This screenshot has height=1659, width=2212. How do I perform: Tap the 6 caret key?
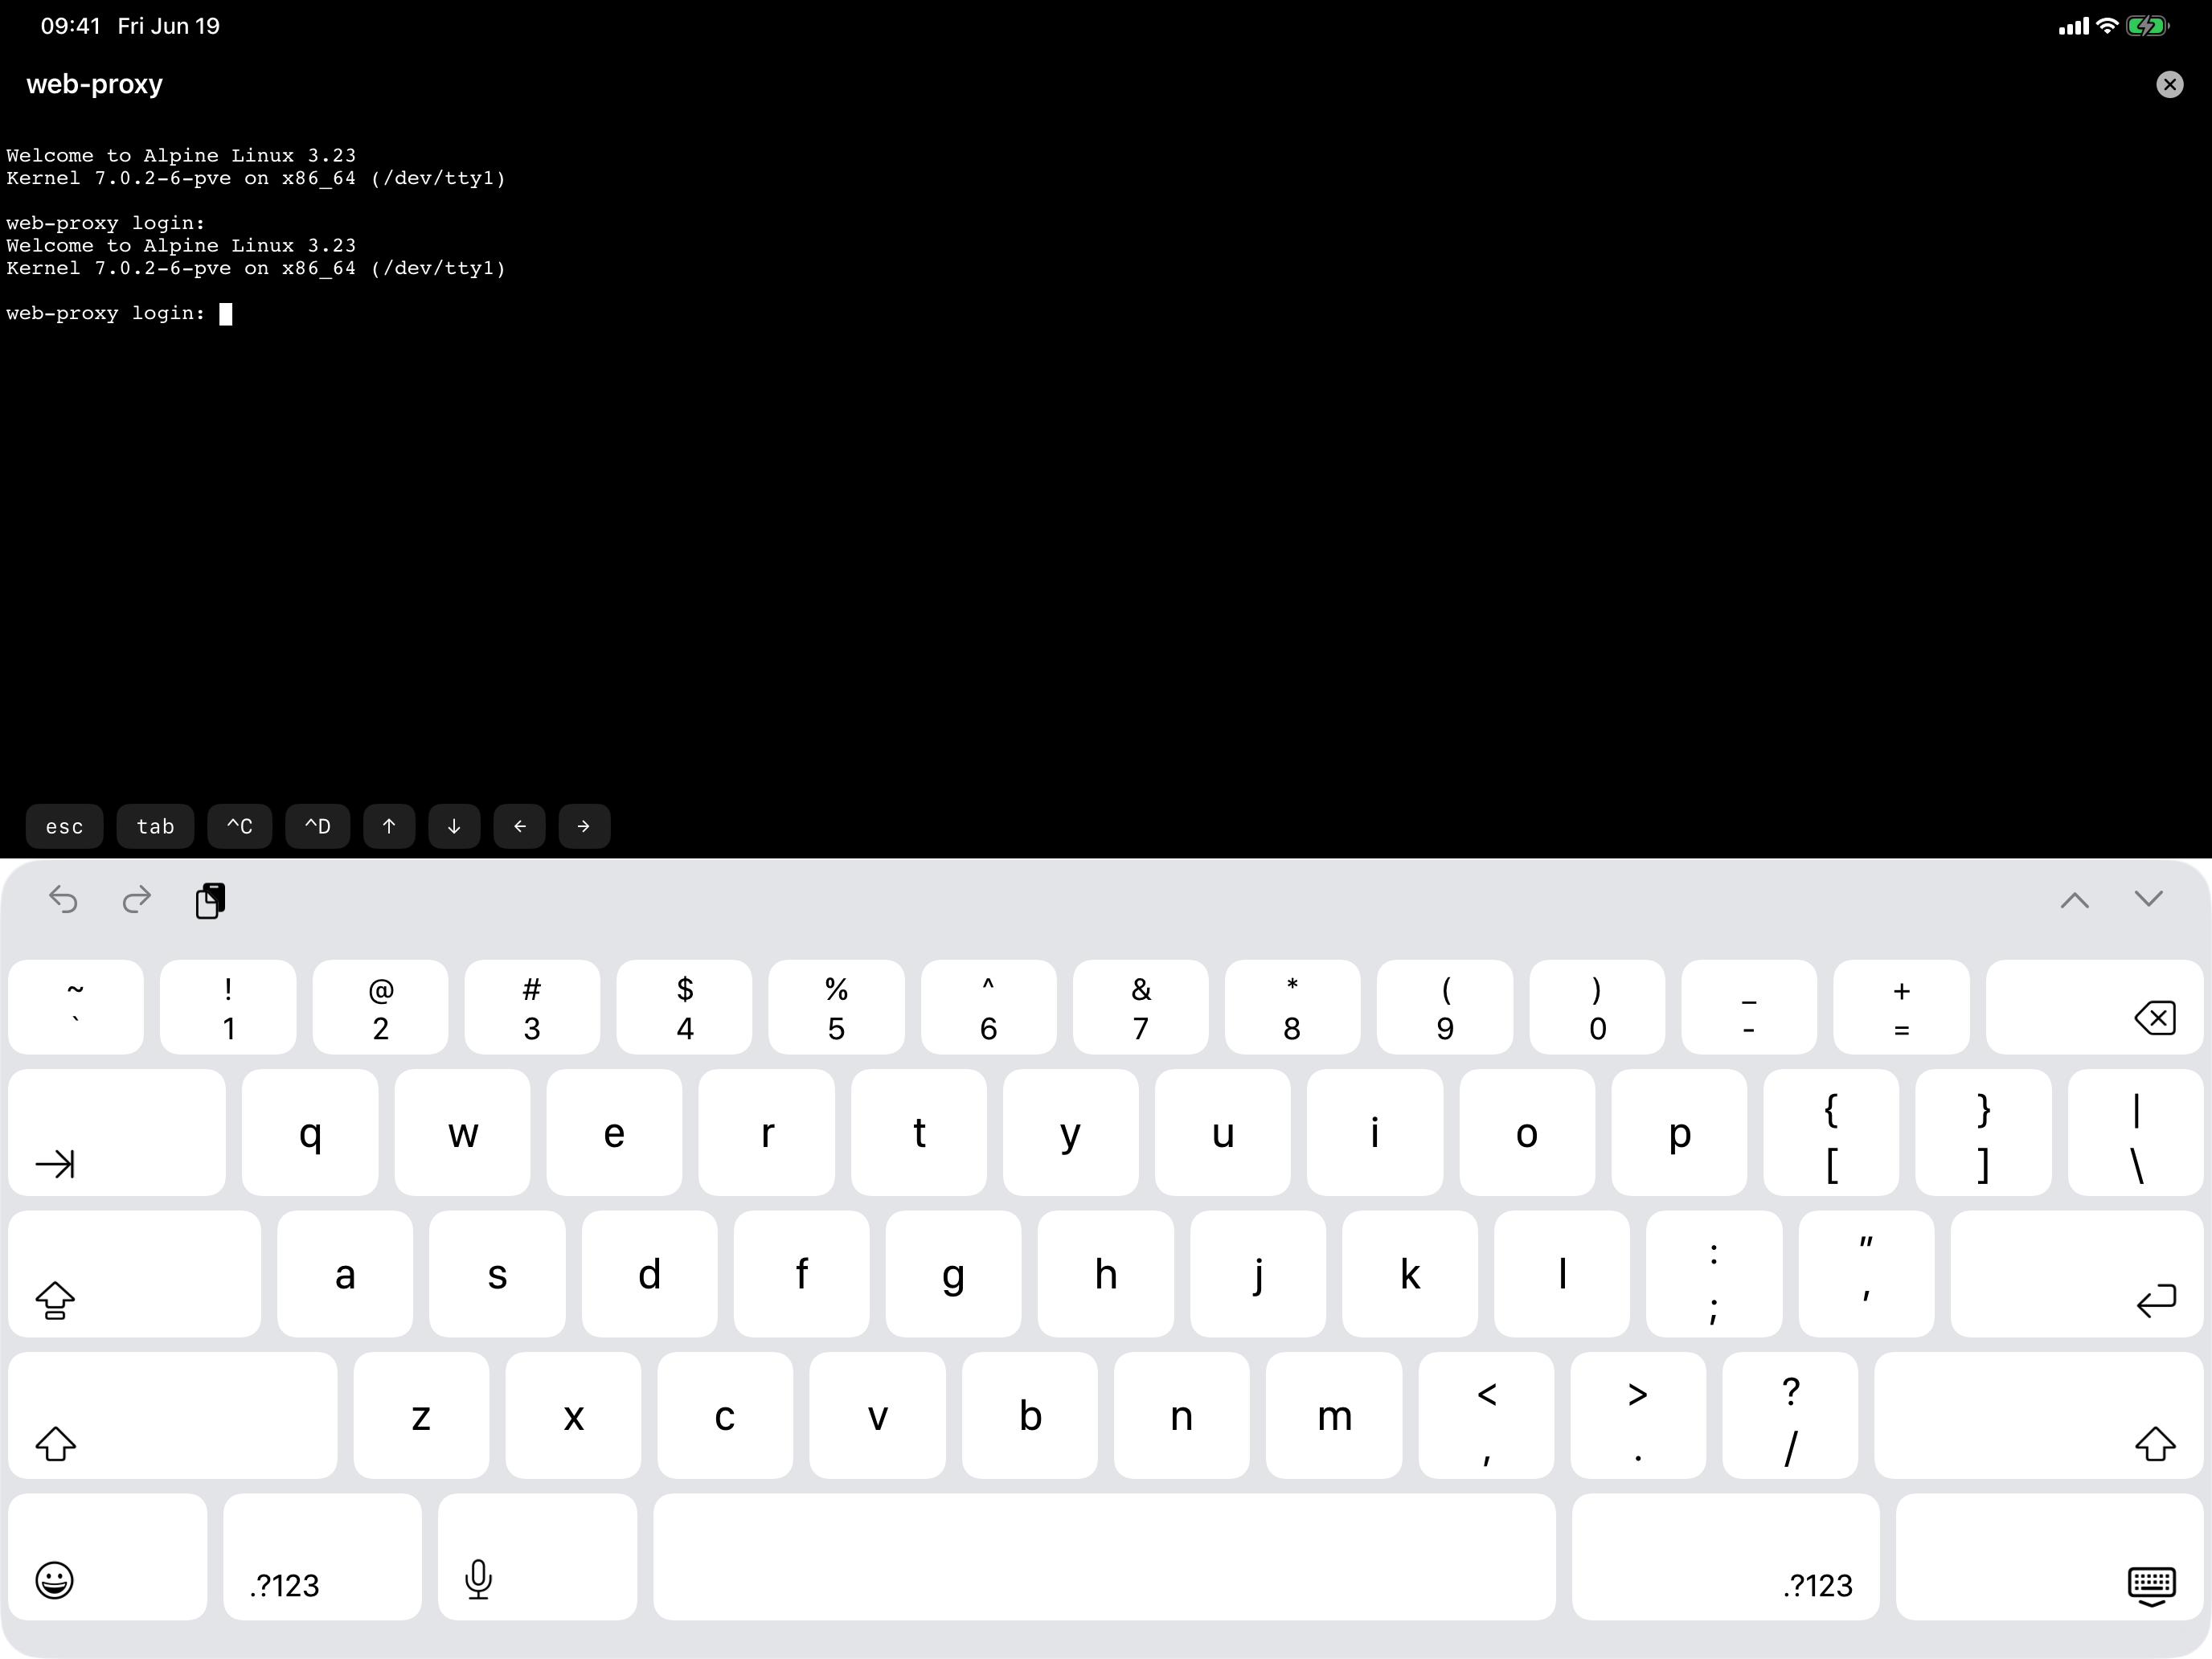click(x=988, y=1007)
